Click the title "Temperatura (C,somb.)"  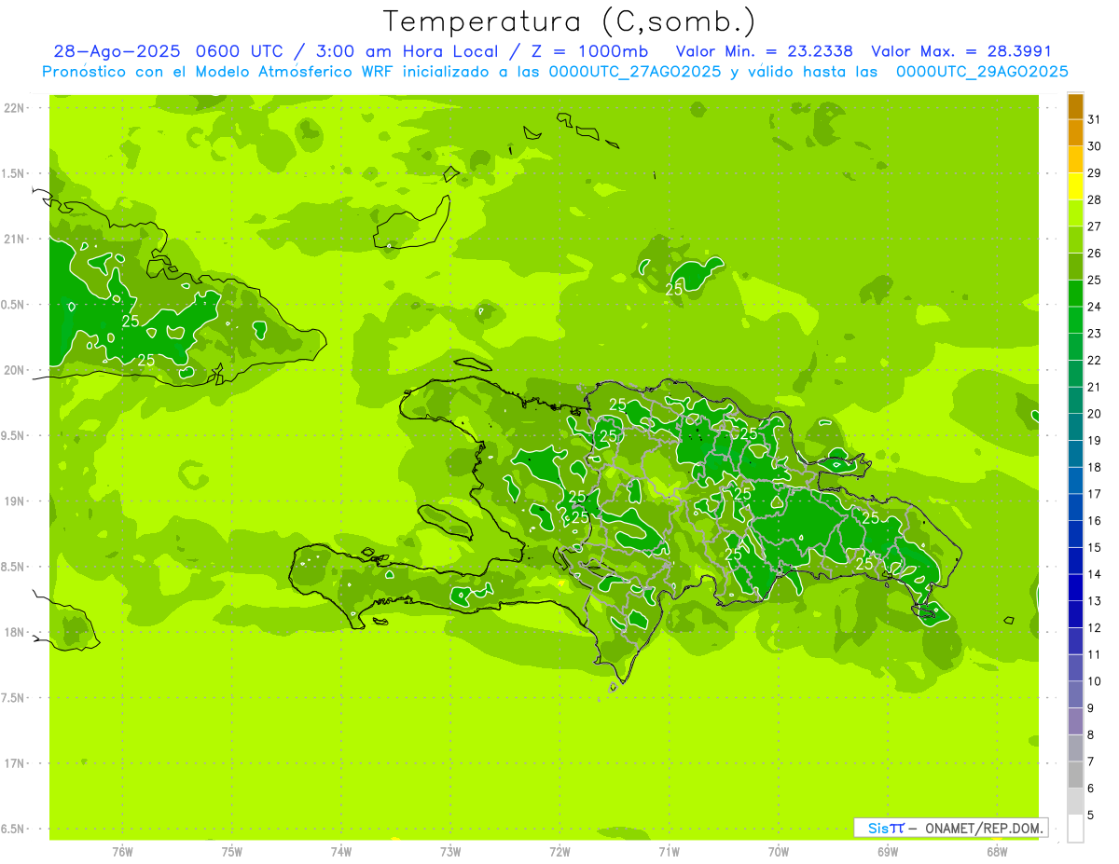point(570,21)
